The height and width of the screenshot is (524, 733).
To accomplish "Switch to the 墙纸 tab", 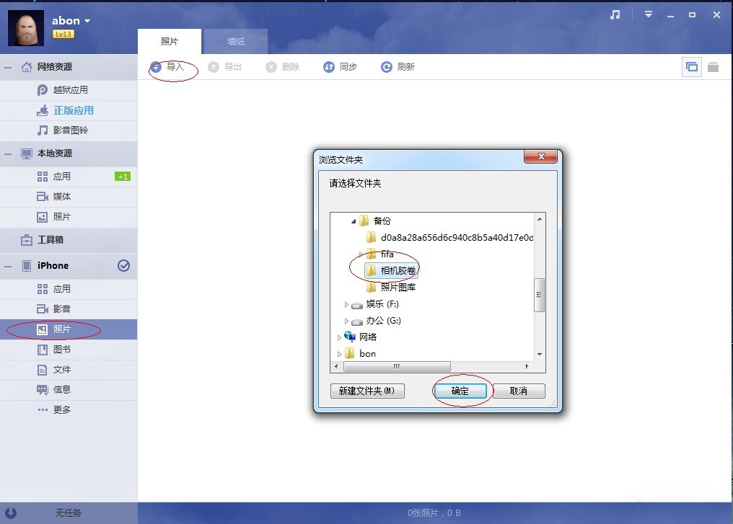I will click(x=236, y=42).
